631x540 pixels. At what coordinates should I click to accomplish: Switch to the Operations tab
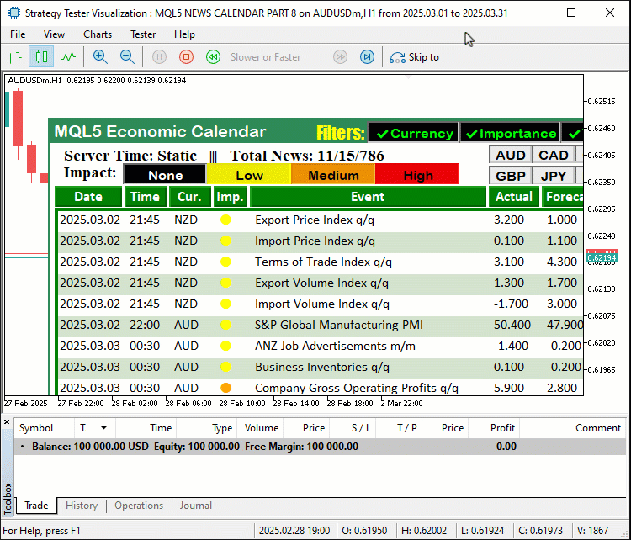(x=139, y=506)
